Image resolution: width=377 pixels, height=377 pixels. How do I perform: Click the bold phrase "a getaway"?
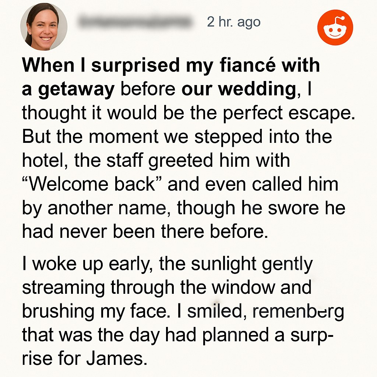coord(68,89)
